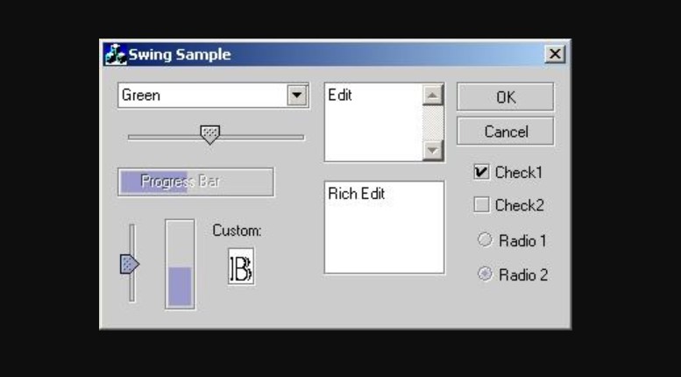Click the Edit box scroll up arrow

tap(433, 95)
